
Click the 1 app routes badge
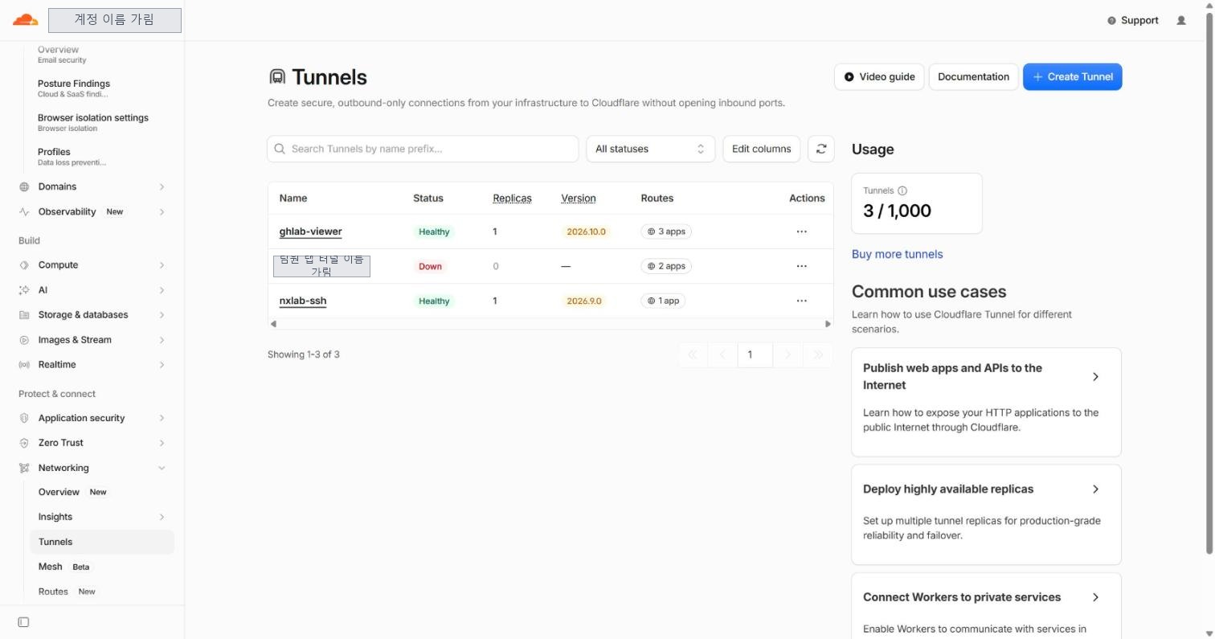click(664, 301)
